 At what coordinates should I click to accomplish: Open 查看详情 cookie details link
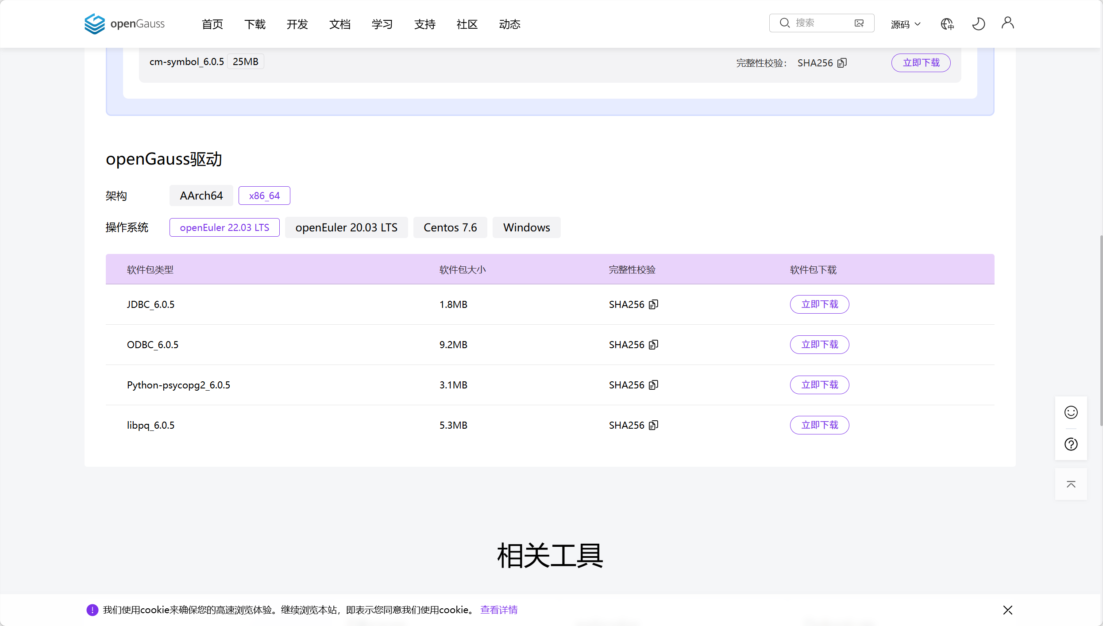[499, 610]
